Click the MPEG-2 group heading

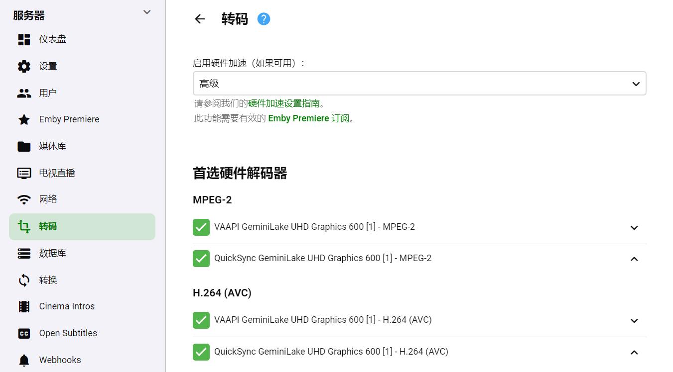click(x=212, y=200)
